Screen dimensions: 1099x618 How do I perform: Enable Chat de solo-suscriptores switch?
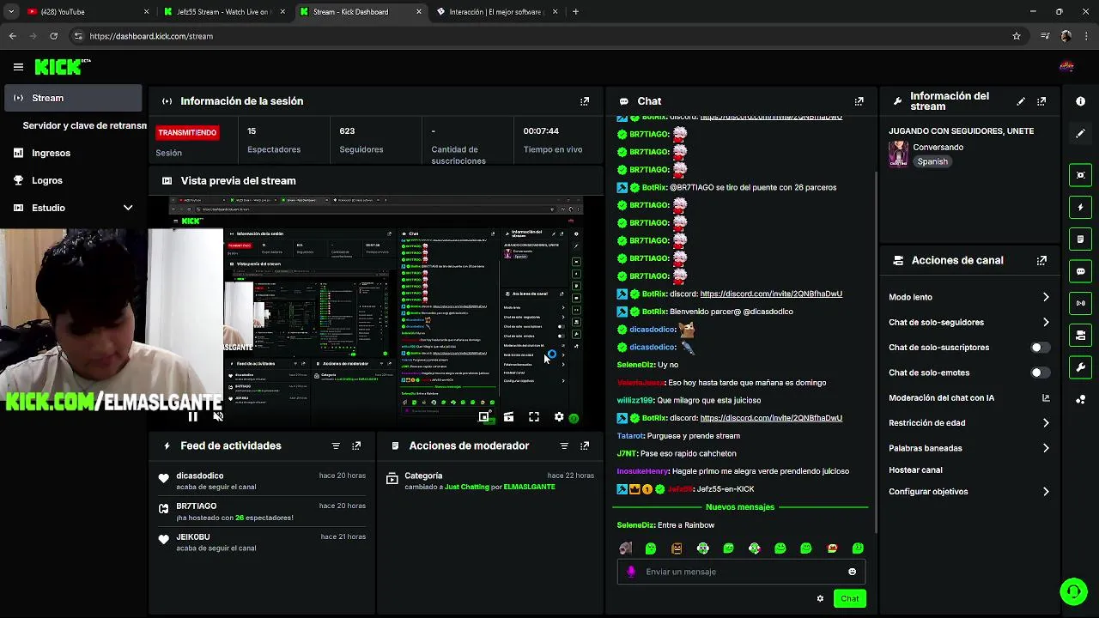(1039, 348)
